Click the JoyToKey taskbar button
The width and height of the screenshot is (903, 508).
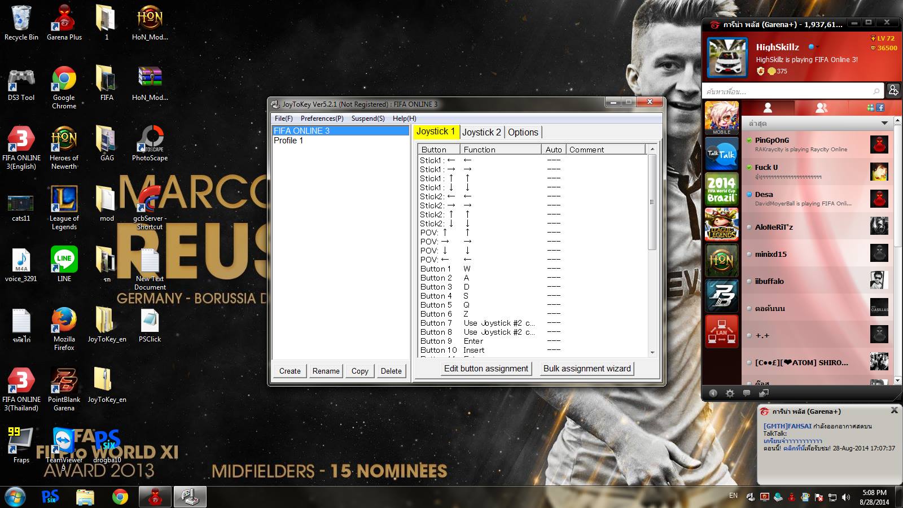click(190, 497)
